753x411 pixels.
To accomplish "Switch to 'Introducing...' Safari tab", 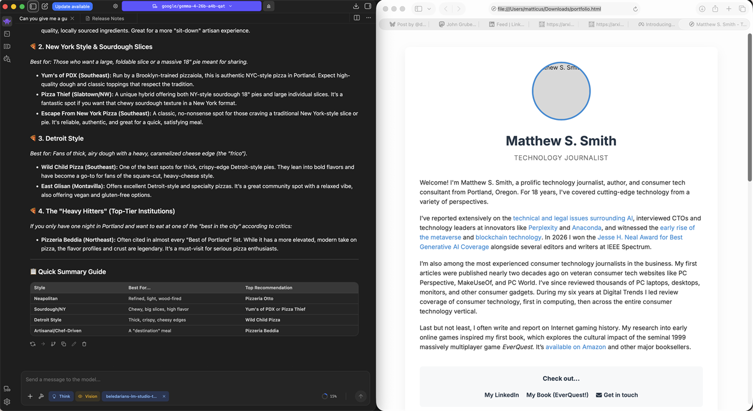I will pos(657,24).
